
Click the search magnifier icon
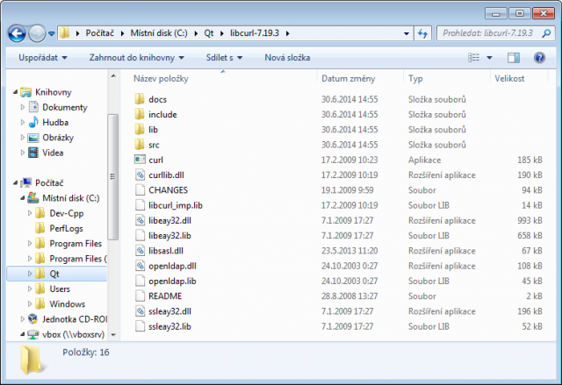pyautogui.click(x=546, y=33)
